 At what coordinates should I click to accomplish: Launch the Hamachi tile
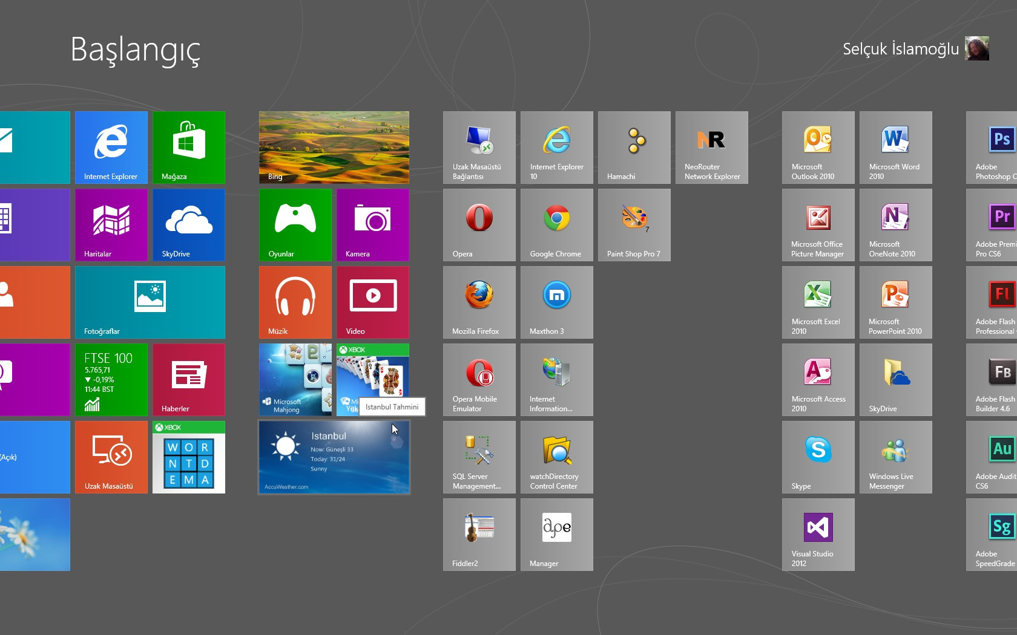click(634, 148)
